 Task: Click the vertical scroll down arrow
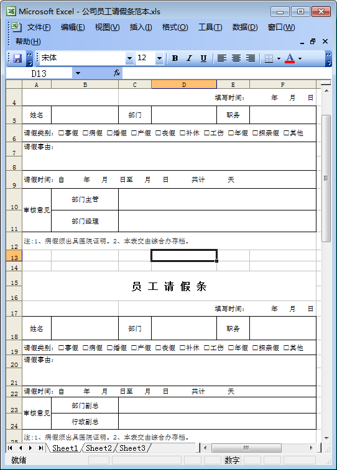[326, 438]
